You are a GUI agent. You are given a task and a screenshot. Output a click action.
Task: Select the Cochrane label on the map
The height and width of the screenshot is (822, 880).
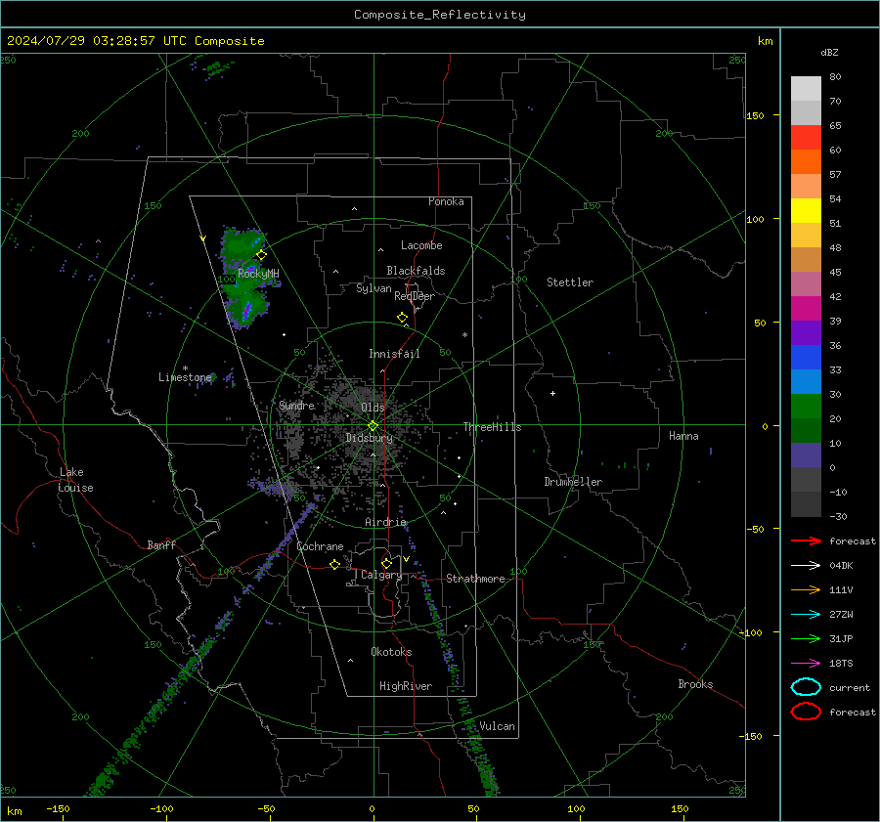click(x=320, y=546)
